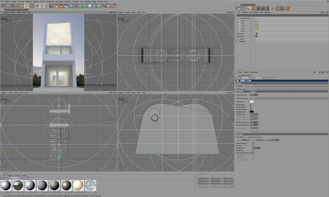Switch to the Common tab
Screen dimensions: 329x197
click(x=245, y=78)
